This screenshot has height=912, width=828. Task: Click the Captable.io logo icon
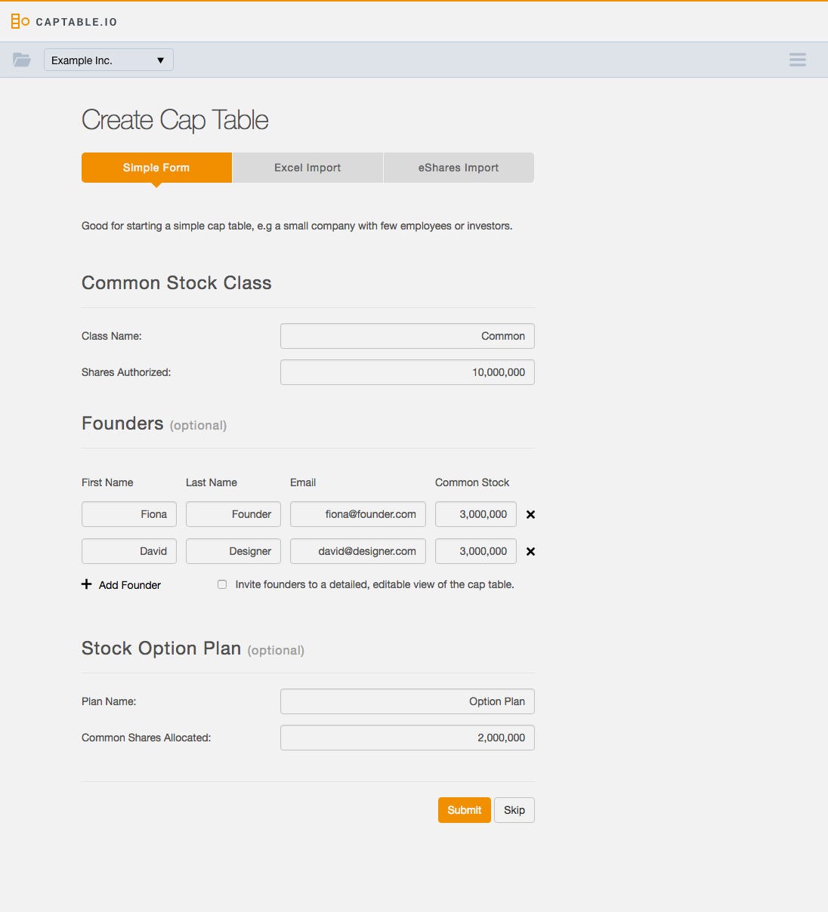coord(20,22)
